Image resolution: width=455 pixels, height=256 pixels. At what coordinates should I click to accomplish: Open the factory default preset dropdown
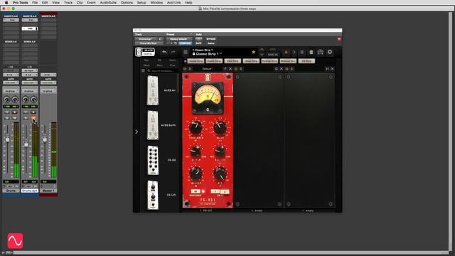click(178, 39)
